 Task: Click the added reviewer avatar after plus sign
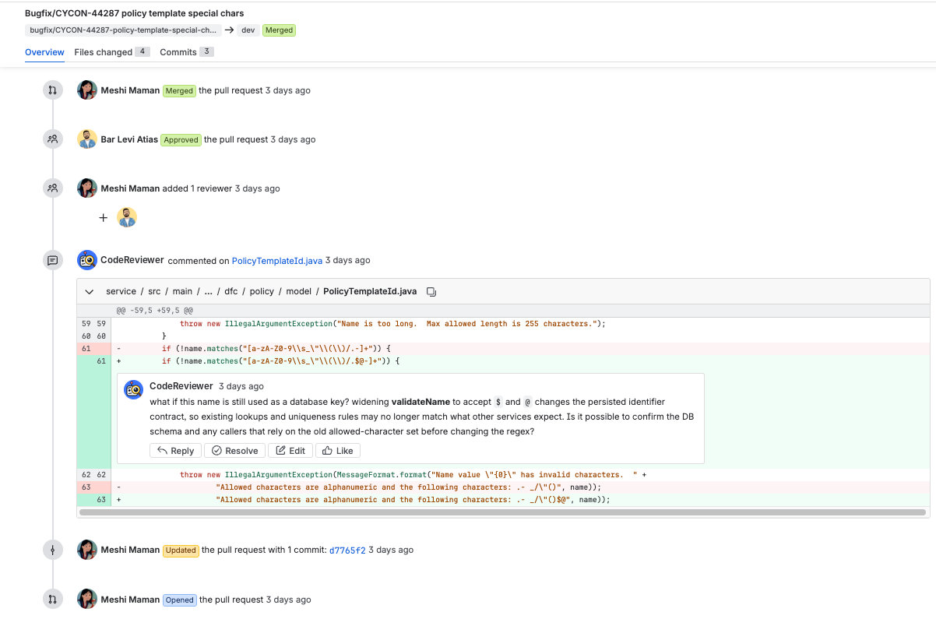(x=127, y=217)
